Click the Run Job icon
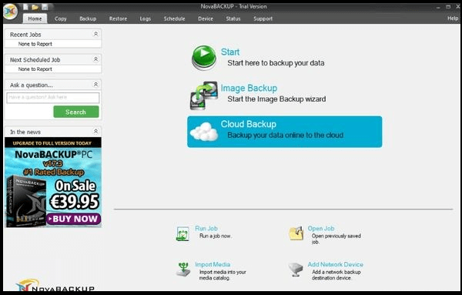The width and height of the screenshot is (462, 295). coord(182,233)
